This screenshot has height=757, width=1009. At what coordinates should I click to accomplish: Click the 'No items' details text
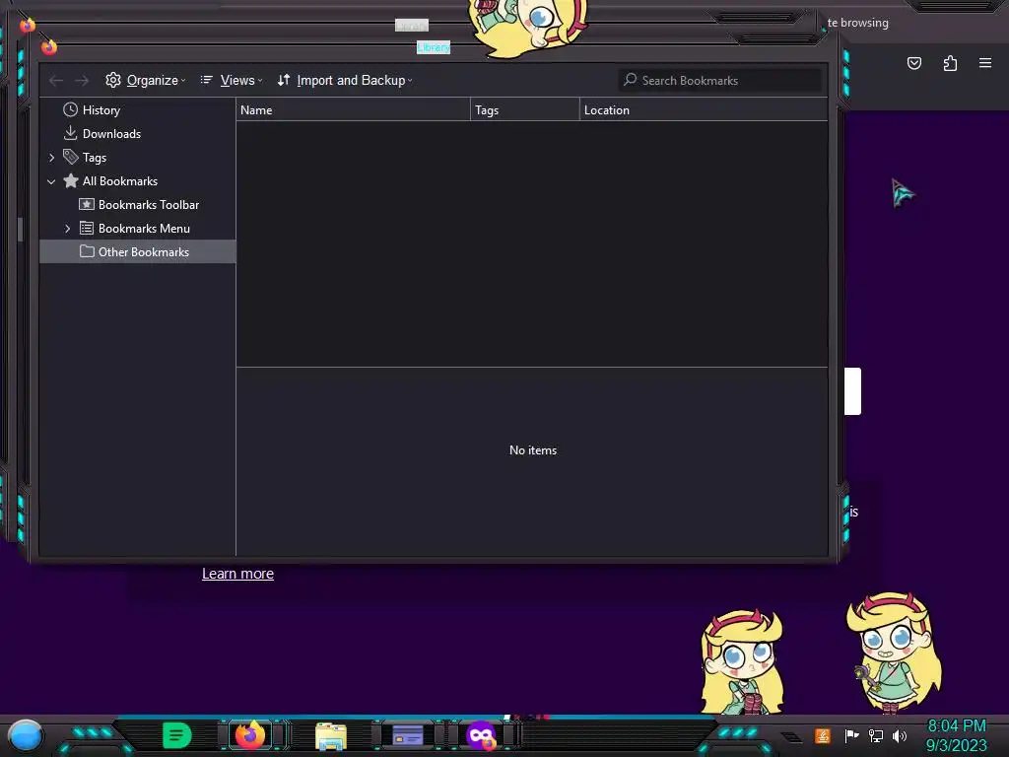point(533,450)
